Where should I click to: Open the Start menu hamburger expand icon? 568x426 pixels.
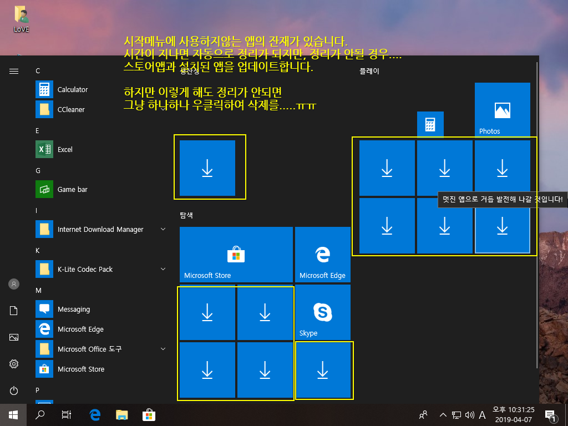(x=14, y=71)
